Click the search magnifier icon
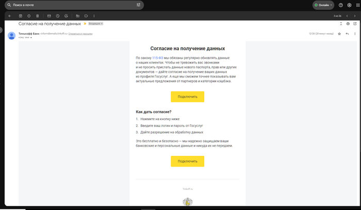The height and width of the screenshot is (210, 361). point(9,5)
